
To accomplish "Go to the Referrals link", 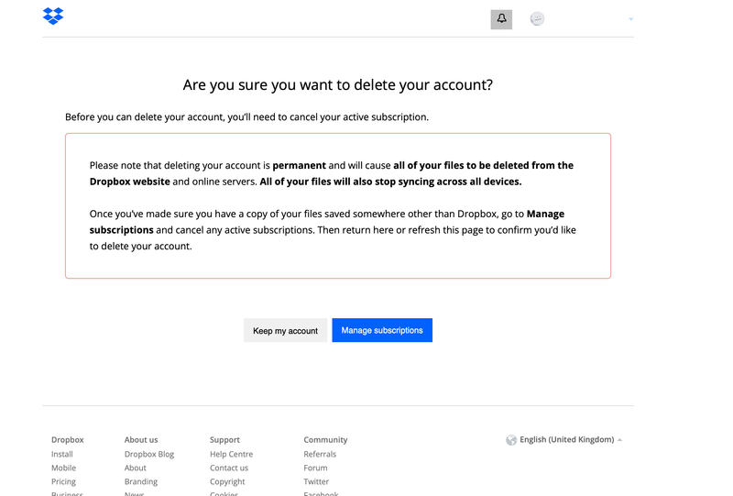I will (x=320, y=454).
